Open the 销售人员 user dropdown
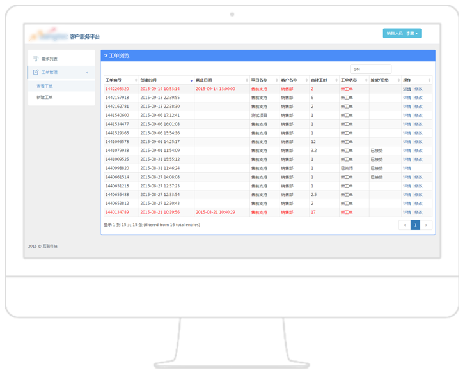Screen dimensions: 465x382 (x=402, y=33)
